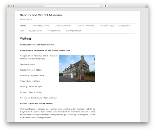This screenshot has width=155, height=131.
Task: Click the Tuesday 1.45pm to 4.30pm line
Action: tap(31, 70)
